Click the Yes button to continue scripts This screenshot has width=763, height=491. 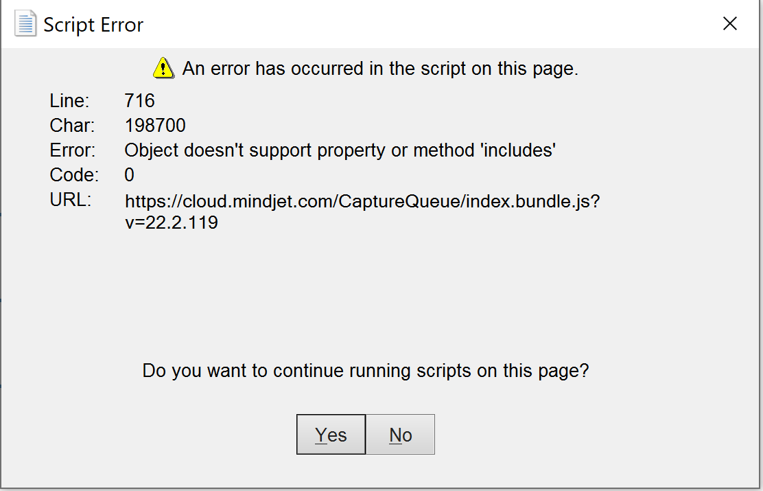[331, 435]
